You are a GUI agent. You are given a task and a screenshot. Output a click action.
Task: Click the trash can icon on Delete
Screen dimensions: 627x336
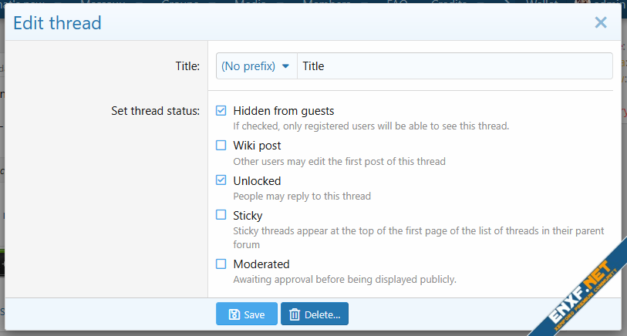click(295, 314)
